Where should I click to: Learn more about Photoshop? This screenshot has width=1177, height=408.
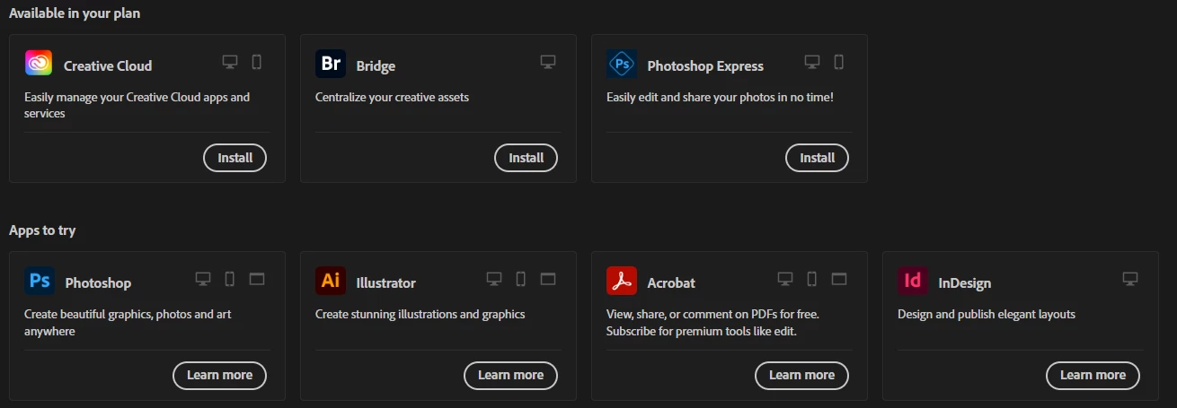(x=219, y=375)
